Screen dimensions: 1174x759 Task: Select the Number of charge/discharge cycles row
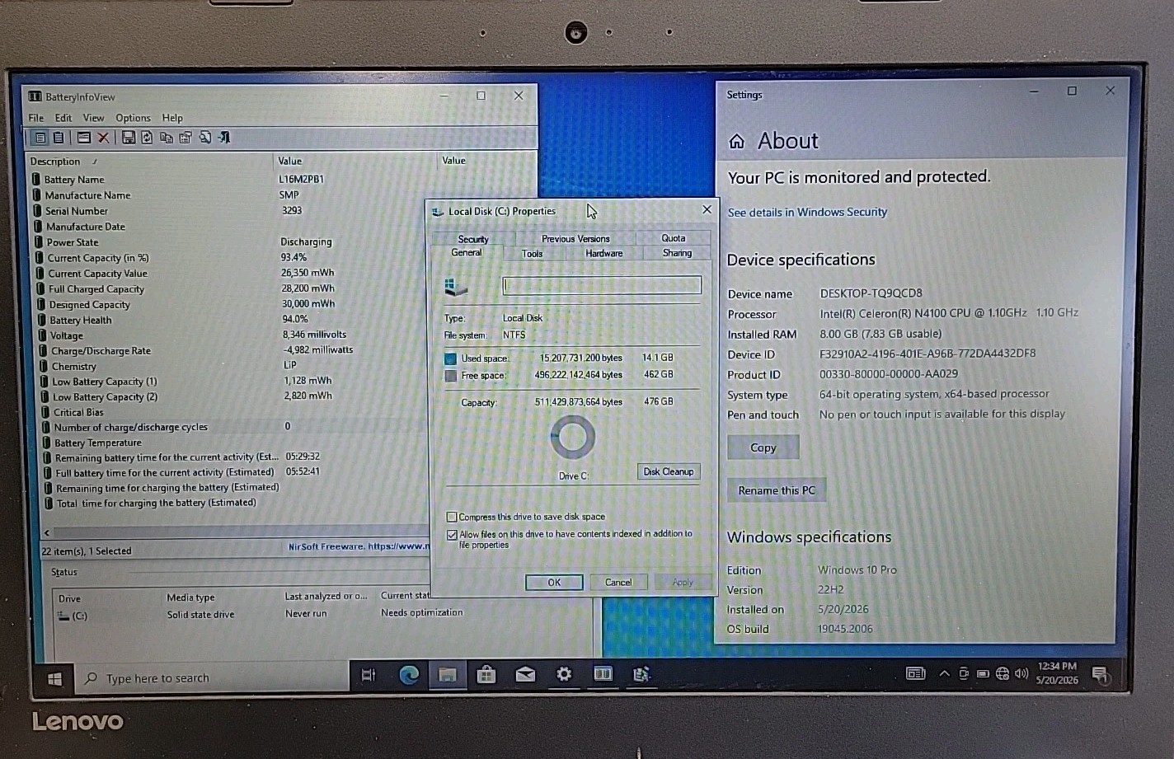click(235, 427)
